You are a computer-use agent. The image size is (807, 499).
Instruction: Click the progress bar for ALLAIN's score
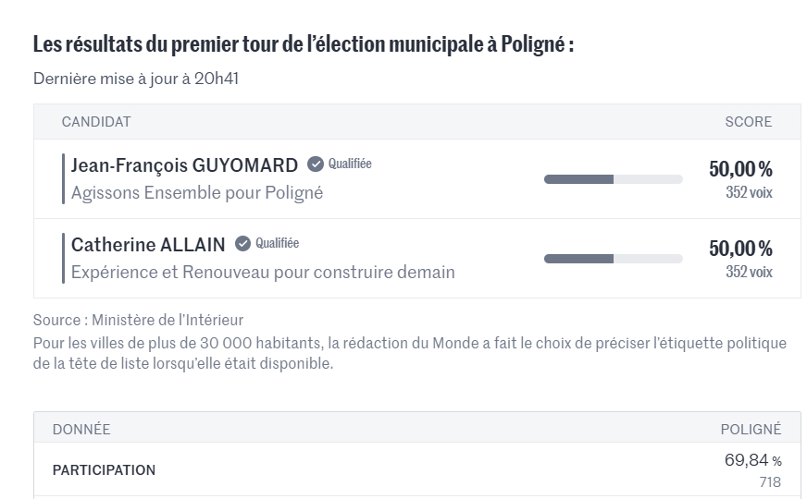613,259
